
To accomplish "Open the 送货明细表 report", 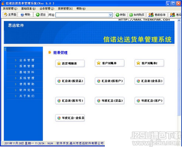I will 70,63.
